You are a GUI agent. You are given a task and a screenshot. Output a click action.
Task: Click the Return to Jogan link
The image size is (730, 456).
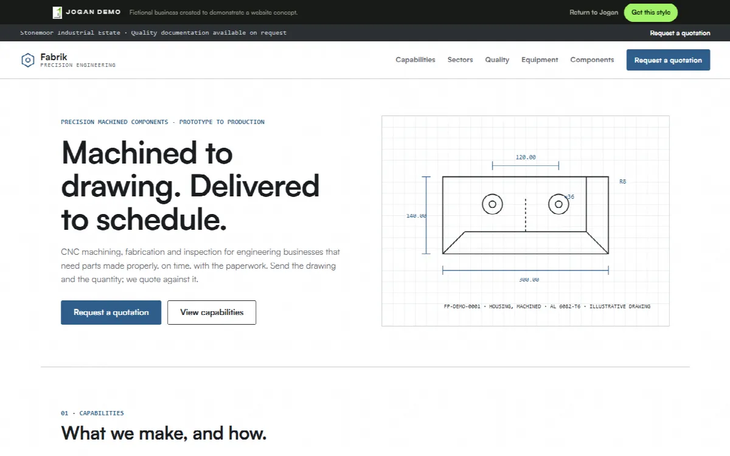pyautogui.click(x=594, y=12)
